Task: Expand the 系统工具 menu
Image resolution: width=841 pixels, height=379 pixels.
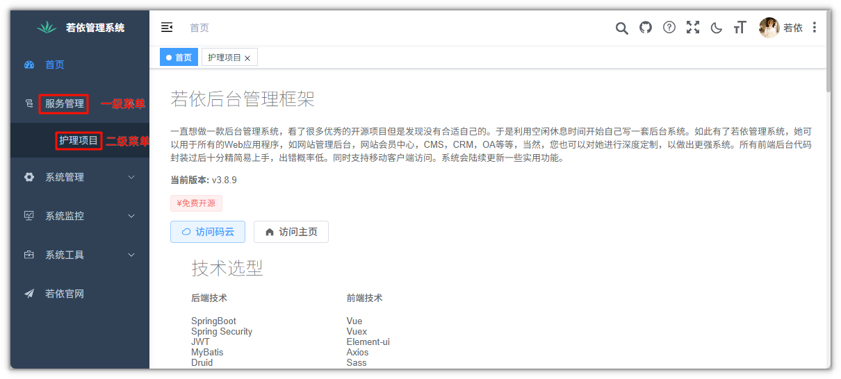Action: 80,255
